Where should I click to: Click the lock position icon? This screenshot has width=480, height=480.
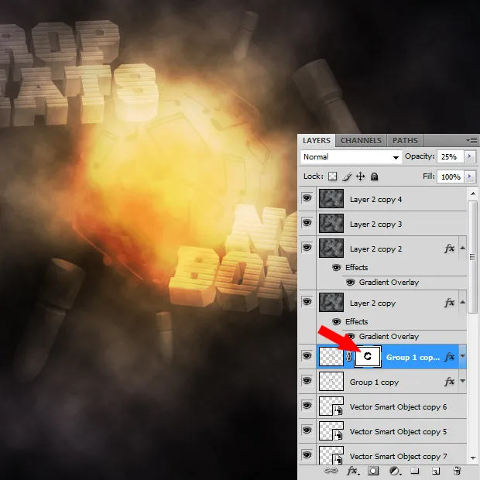pyautogui.click(x=360, y=177)
